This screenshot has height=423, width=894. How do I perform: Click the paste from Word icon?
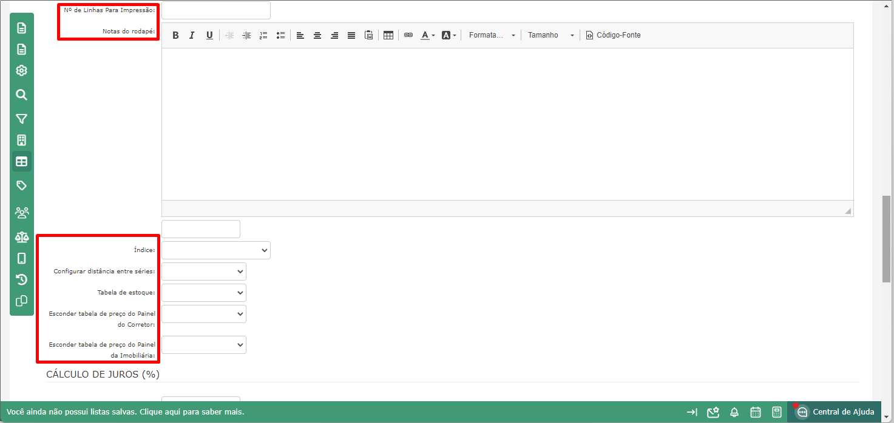pyautogui.click(x=368, y=35)
